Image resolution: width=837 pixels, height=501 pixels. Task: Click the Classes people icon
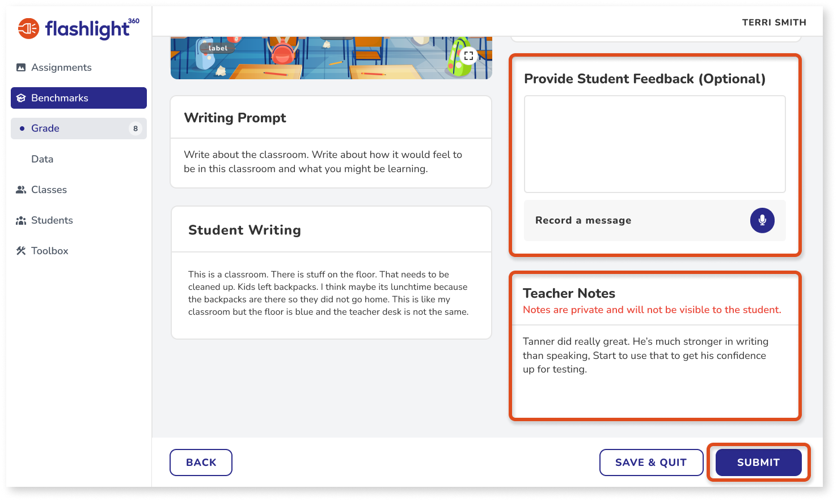tap(21, 190)
